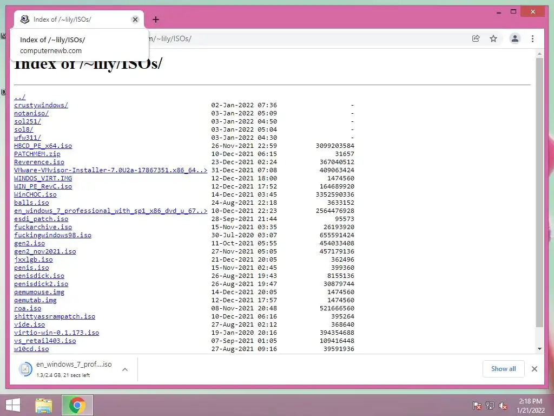Click the WinCHOC.iso link
Screen dimensions: 554x416
(x=35, y=194)
